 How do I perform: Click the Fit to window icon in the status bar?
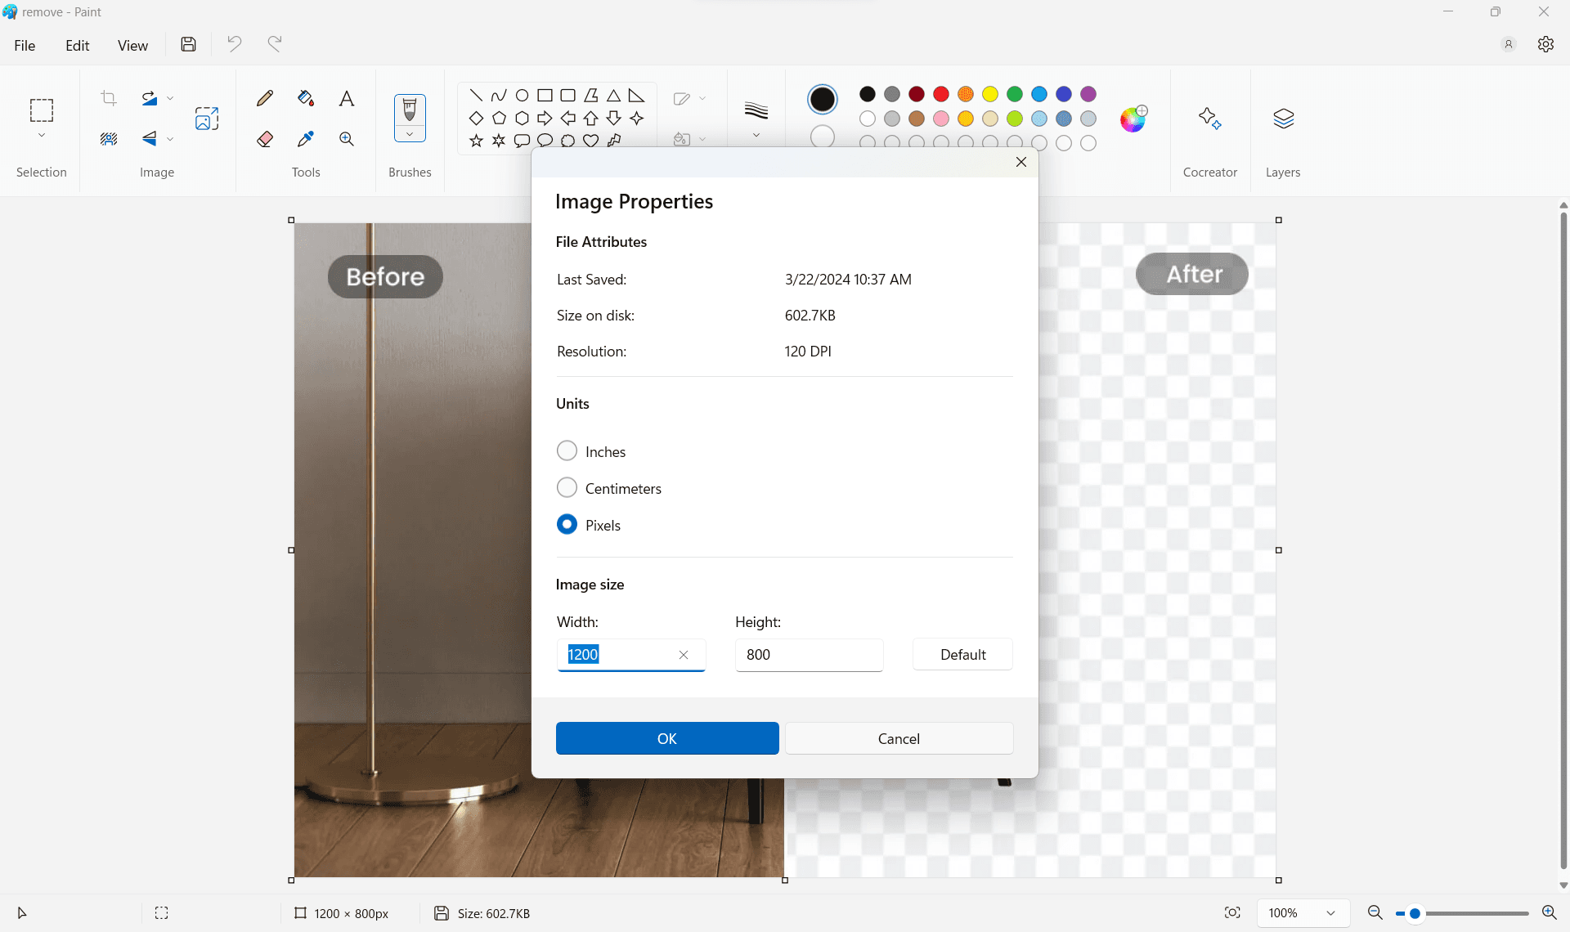pyautogui.click(x=1232, y=912)
